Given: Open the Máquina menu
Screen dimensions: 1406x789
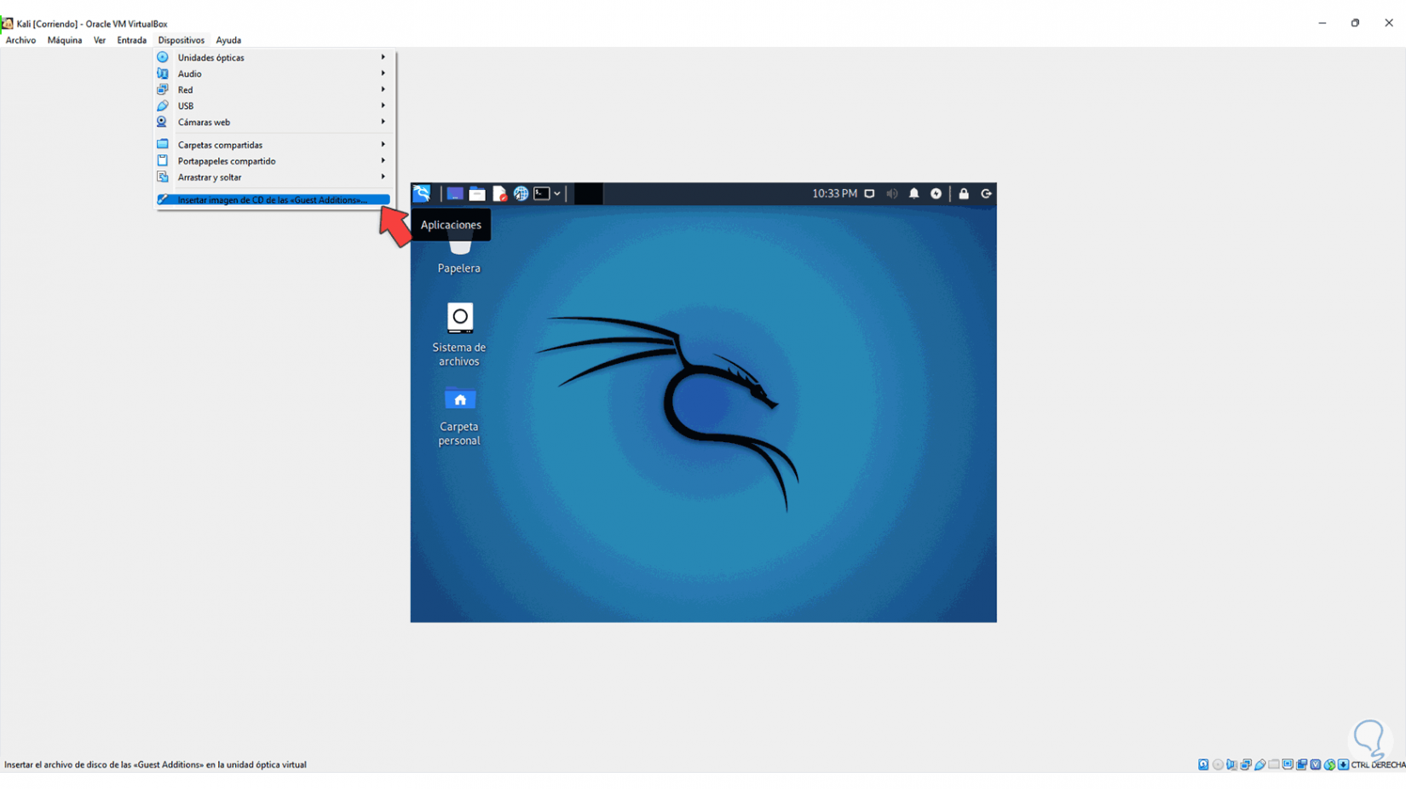Looking at the screenshot, I should (x=65, y=40).
